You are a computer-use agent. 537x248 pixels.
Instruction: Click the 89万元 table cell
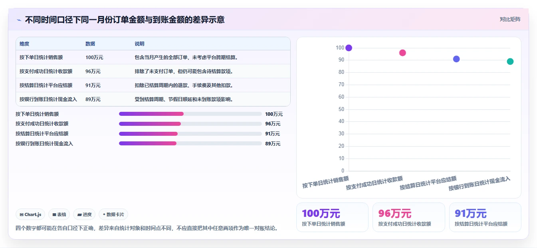pyautogui.click(x=93, y=99)
